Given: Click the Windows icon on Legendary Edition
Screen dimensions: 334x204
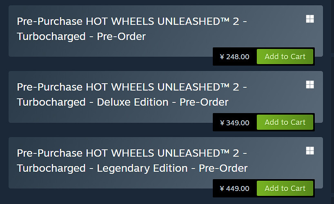Looking at the screenshot, I should pyautogui.click(x=310, y=151).
